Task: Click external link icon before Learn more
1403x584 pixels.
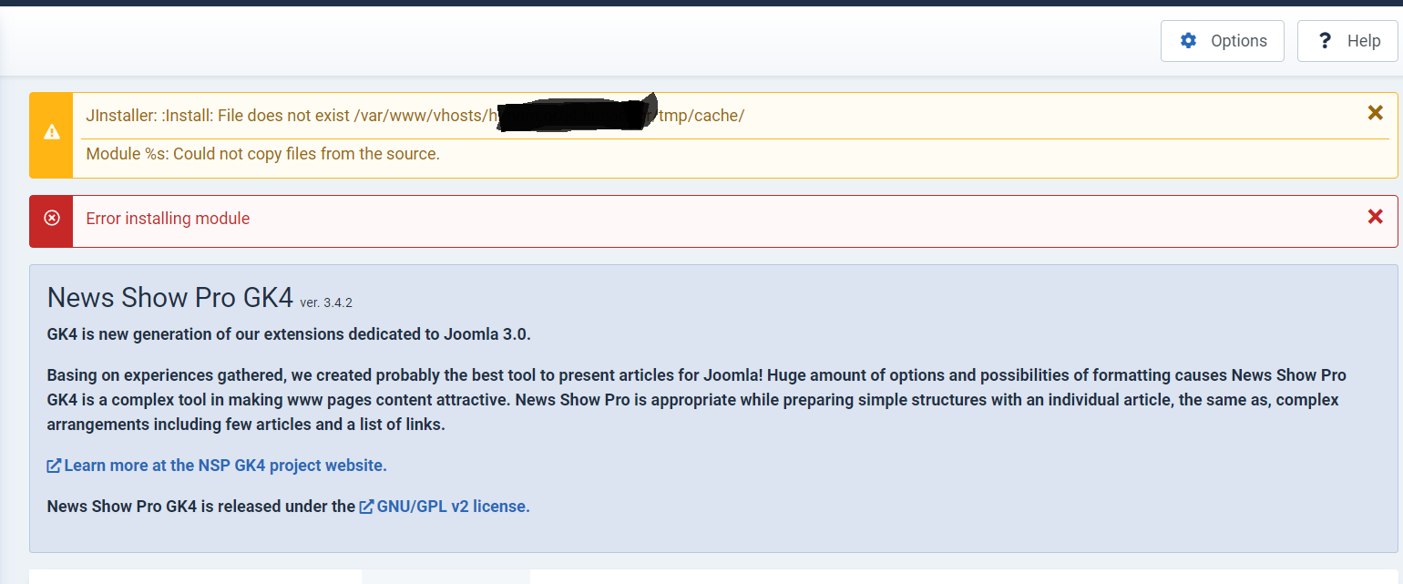Action: pyautogui.click(x=54, y=466)
